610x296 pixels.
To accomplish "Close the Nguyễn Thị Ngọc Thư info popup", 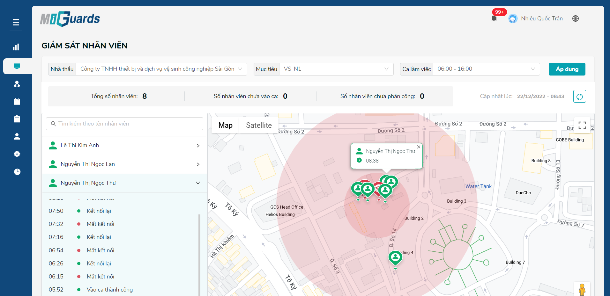I will click(419, 147).
